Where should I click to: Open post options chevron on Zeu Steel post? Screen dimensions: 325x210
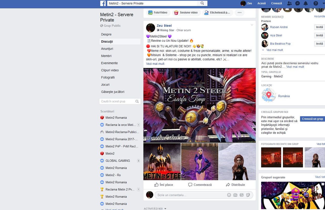click(x=252, y=25)
